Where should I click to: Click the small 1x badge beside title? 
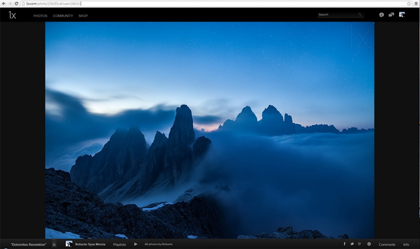(54, 245)
